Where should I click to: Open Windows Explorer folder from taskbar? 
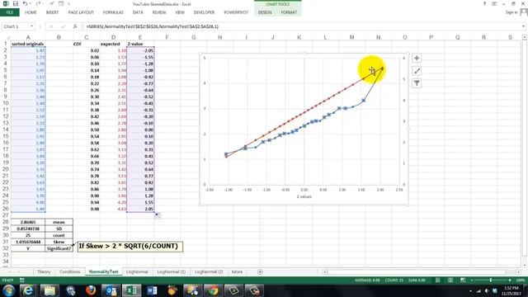point(49,290)
